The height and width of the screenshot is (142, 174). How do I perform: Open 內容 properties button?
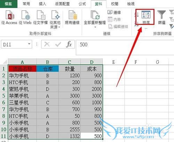click(x=114, y=20)
